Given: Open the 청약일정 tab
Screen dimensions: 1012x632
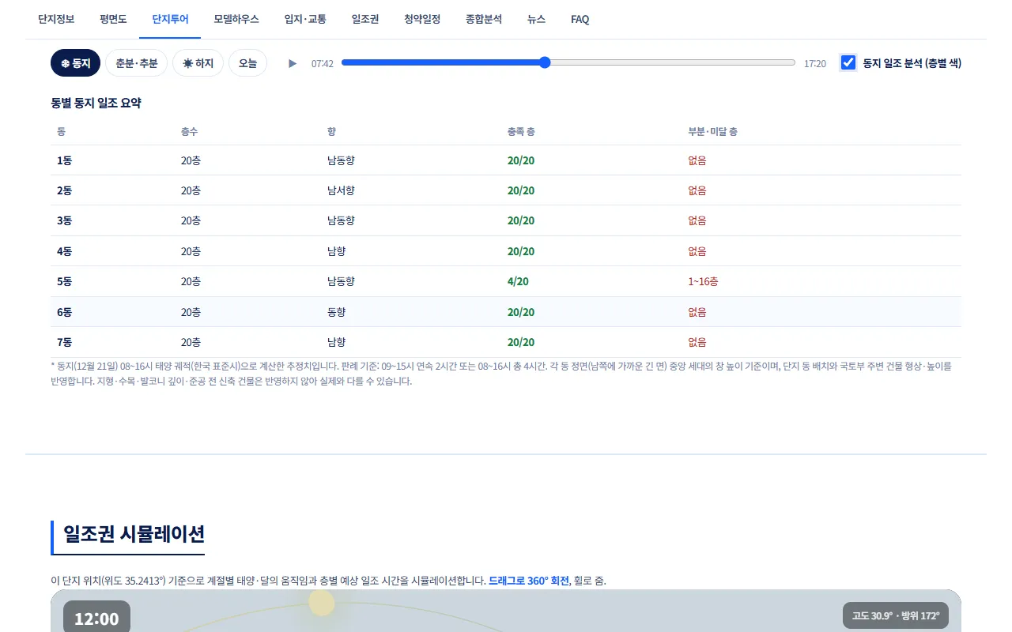Looking at the screenshot, I should pos(422,19).
